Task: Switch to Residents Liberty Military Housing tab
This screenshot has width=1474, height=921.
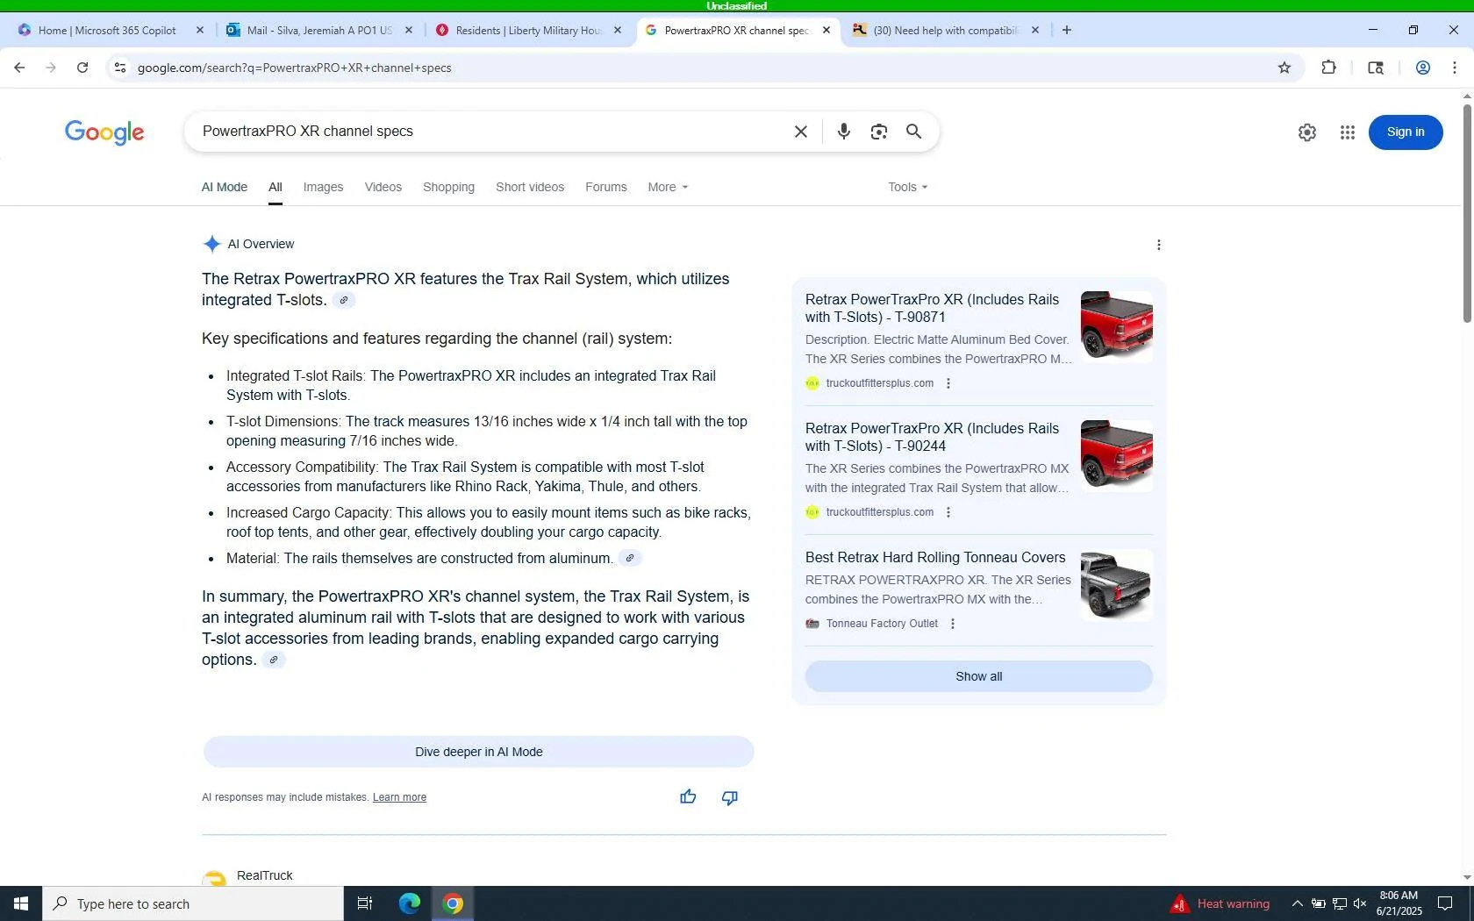Action: tap(526, 30)
